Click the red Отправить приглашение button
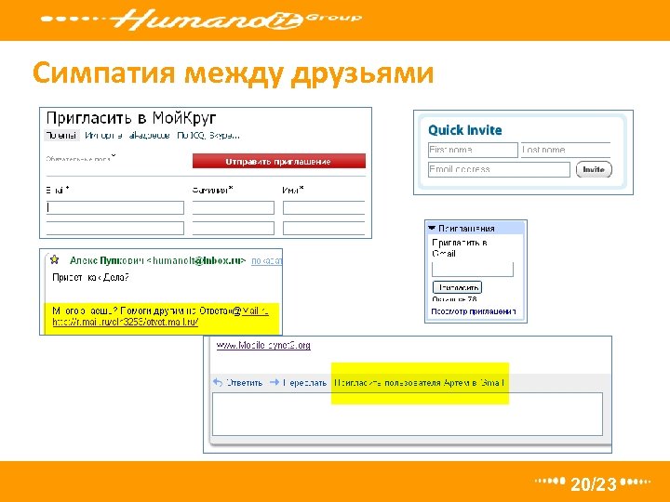The width and height of the screenshot is (670, 502). pos(279,162)
